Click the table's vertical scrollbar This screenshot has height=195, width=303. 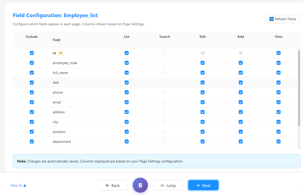tap(299, 88)
